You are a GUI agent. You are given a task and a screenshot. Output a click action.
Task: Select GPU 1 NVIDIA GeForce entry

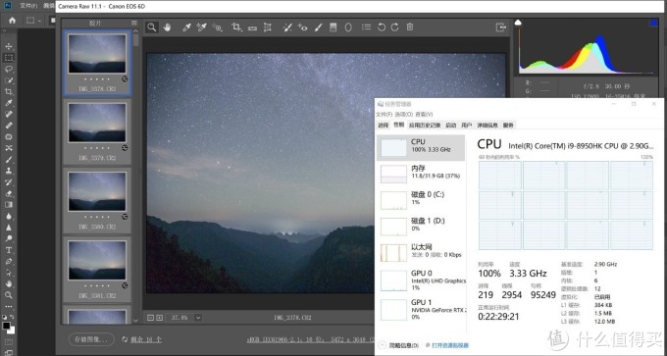(421, 309)
